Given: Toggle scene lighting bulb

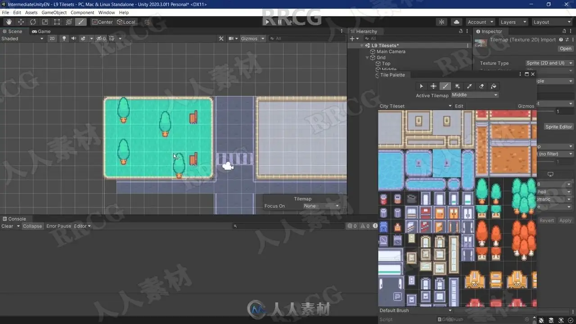Looking at the screenshot, I should pyautogui.click(x=64, y=38).
